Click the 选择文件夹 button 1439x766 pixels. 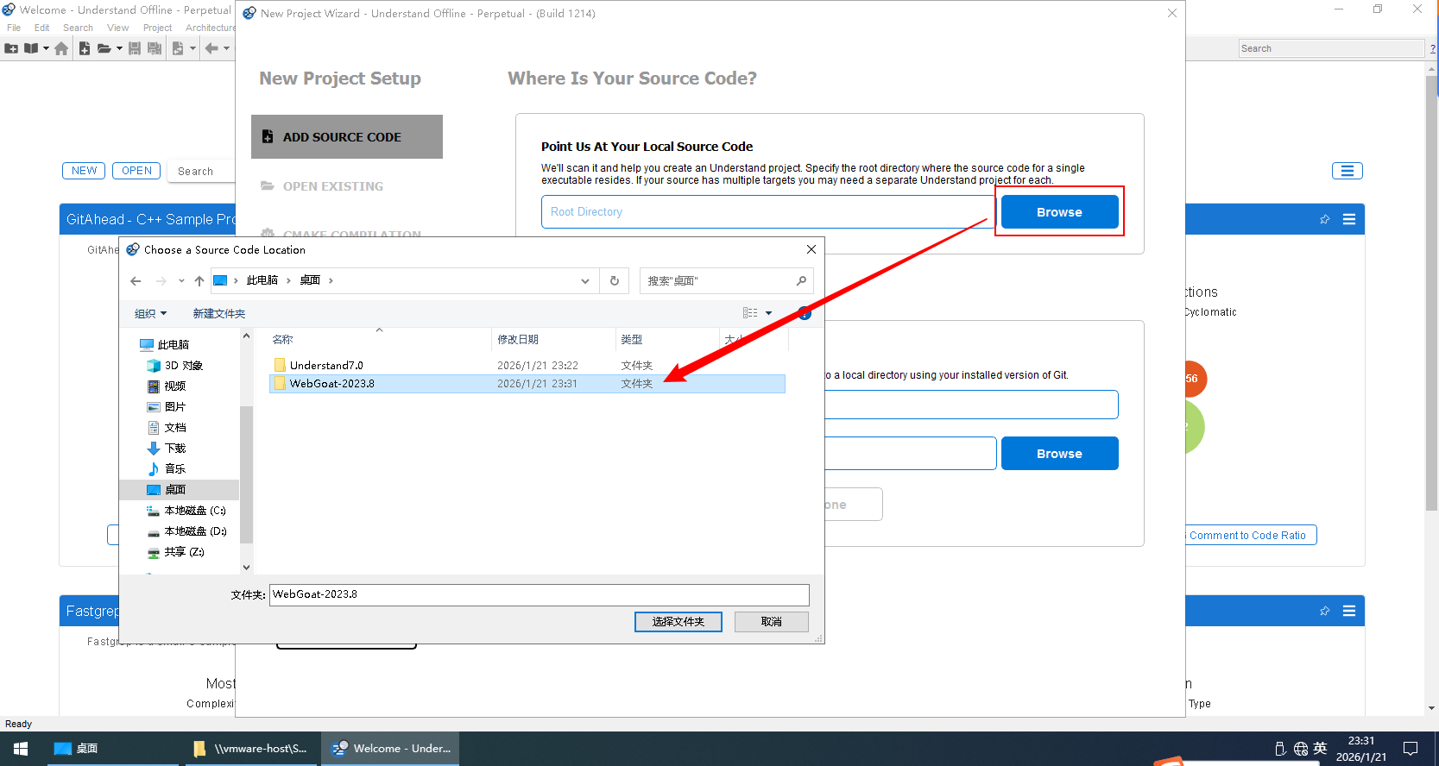click(x=678, y=622)
